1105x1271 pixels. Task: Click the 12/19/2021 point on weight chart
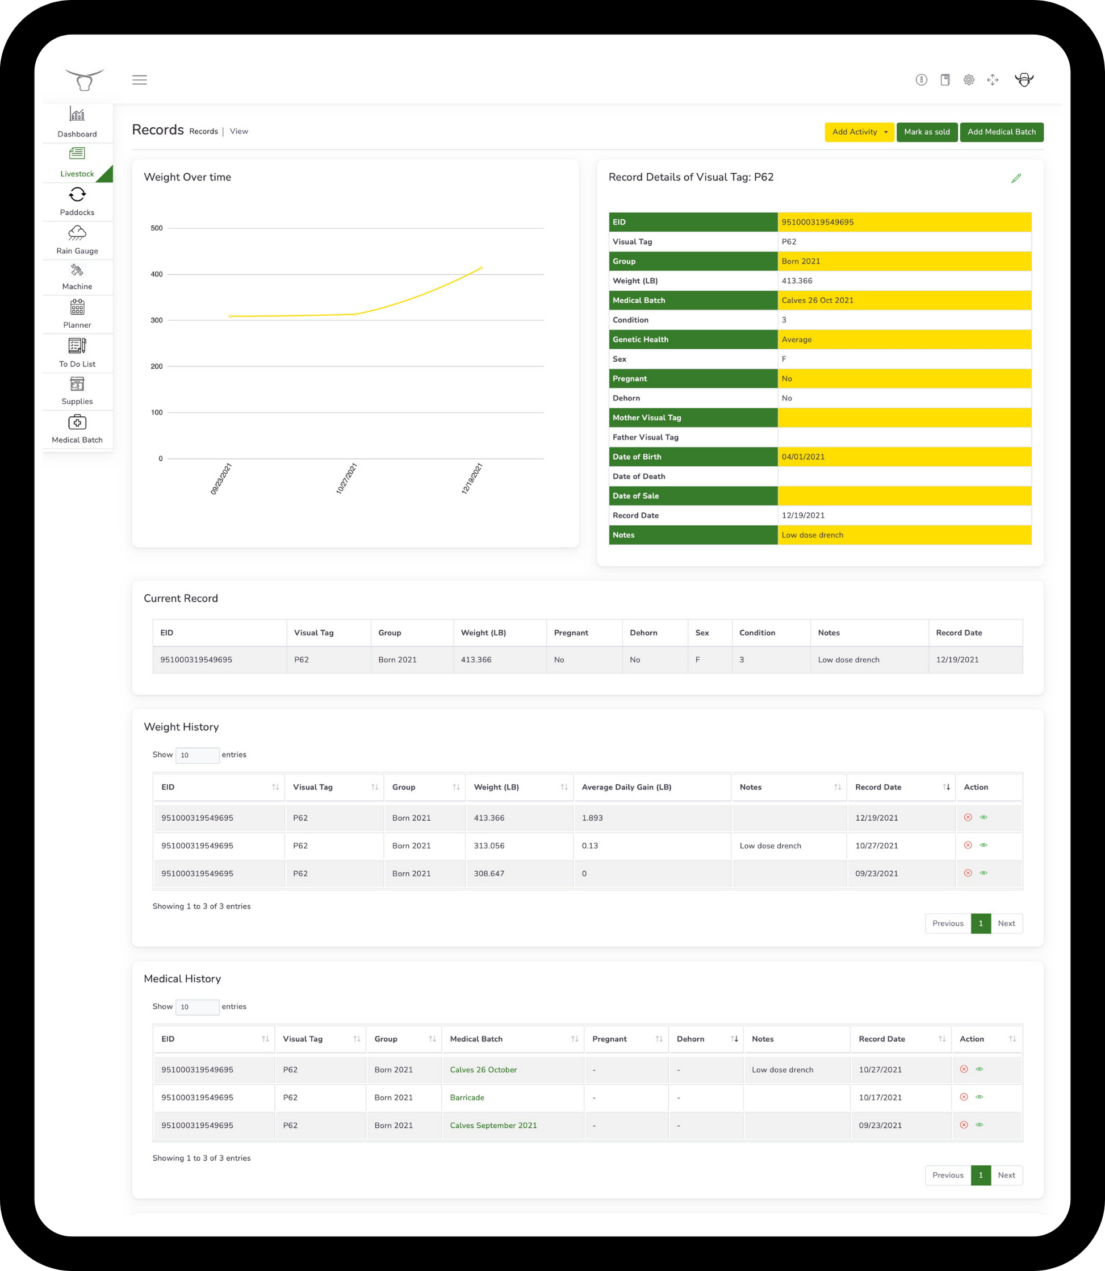pos(481,268)
